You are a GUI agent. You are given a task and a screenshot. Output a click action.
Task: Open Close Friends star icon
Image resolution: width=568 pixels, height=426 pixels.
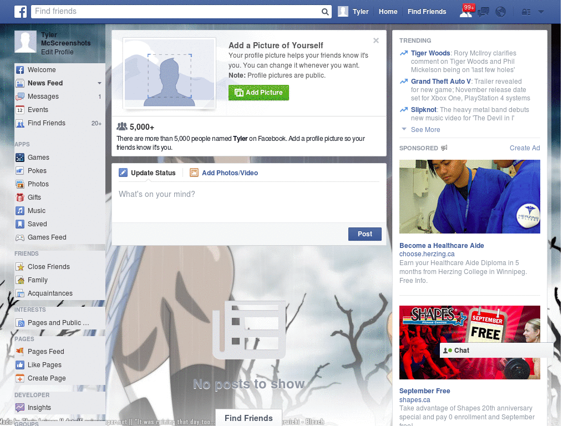point(20,267)
